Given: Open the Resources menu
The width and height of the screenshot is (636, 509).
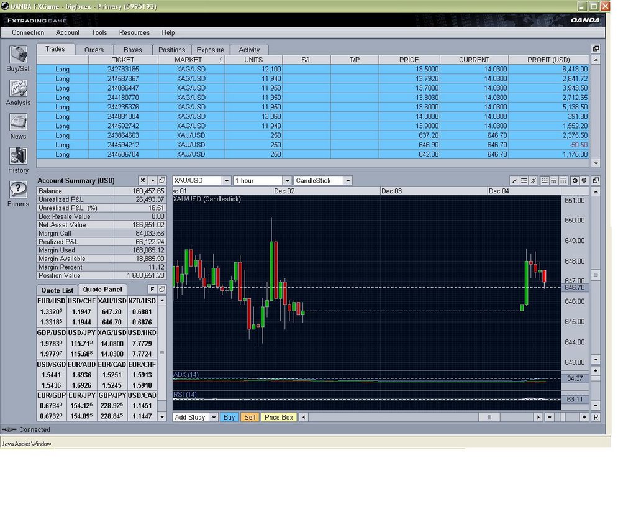Looking at the screenshot, I should coord(134,33).
